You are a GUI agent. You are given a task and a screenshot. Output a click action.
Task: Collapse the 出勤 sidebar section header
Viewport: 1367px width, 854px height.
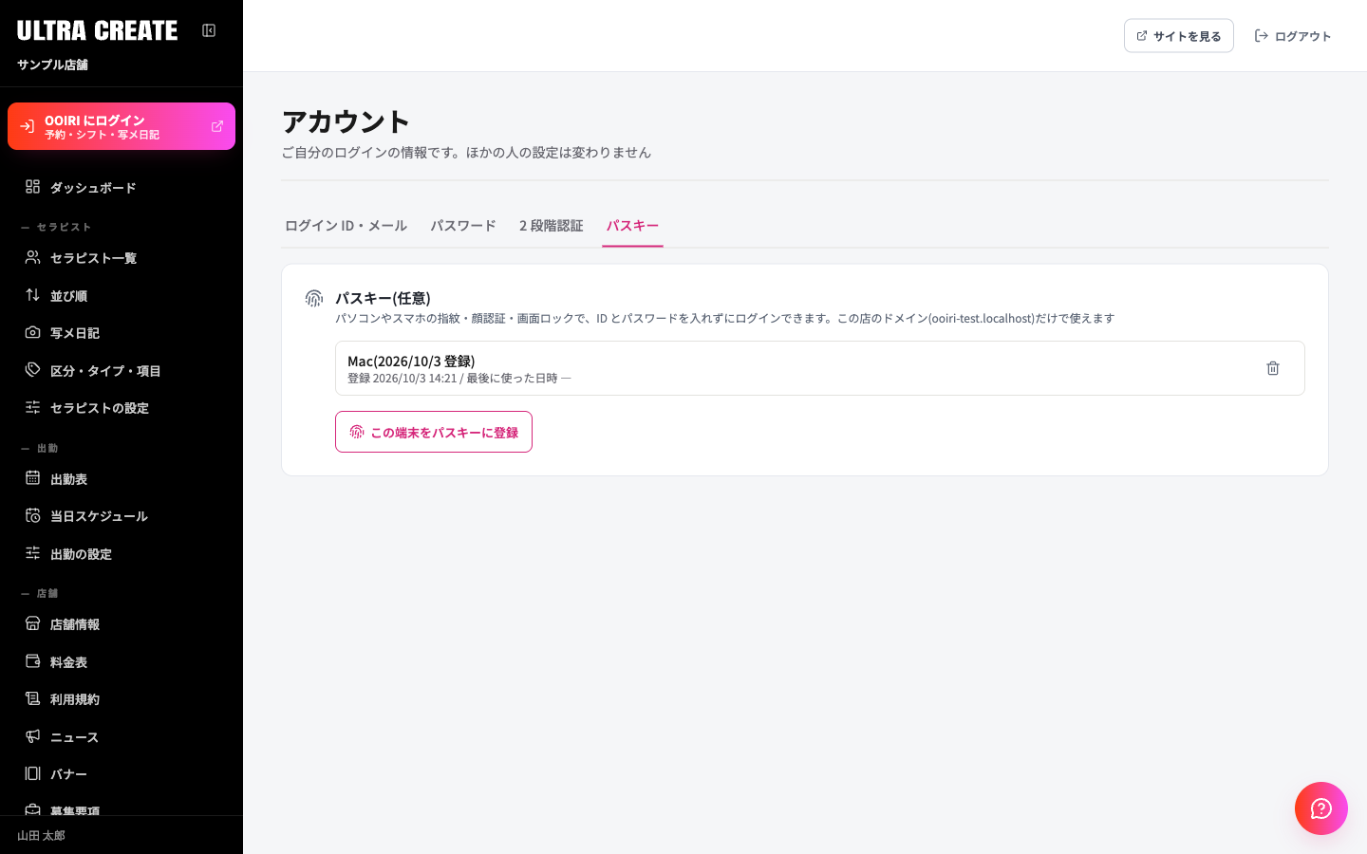[x=40, y=448]
